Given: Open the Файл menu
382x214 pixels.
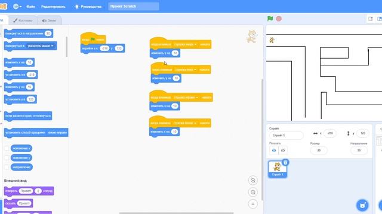Looking at the screenshot, I should tap(30, 7).
